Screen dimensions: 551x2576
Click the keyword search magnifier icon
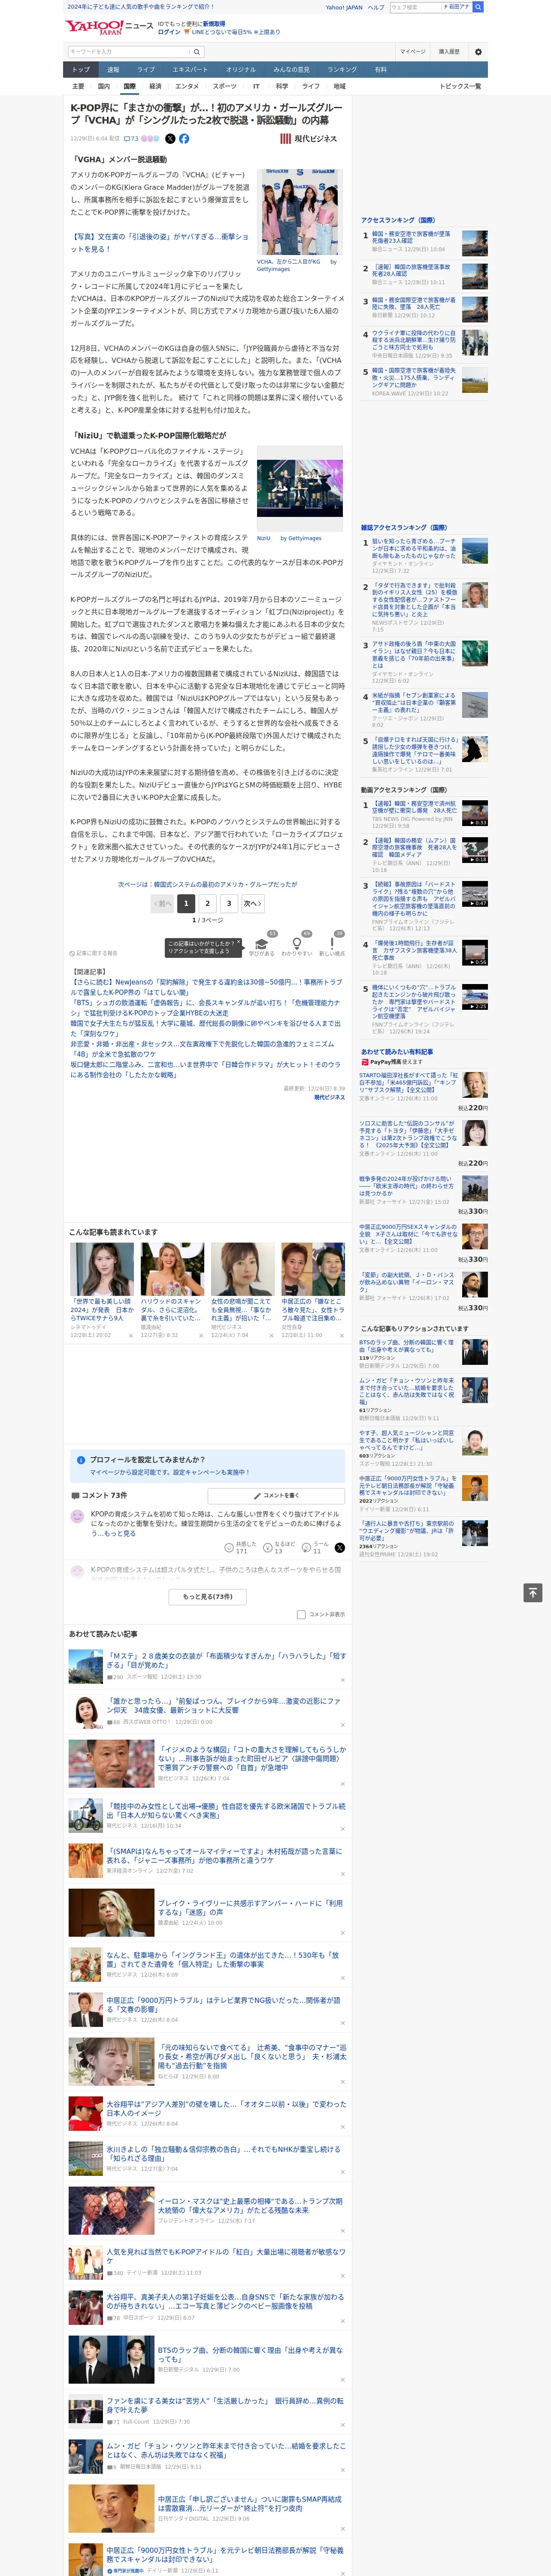196,51
